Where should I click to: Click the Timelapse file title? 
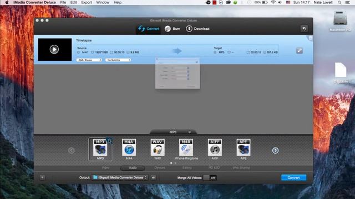pyautogui.click(x=84, y=40)
